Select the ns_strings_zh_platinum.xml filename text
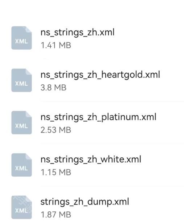The height and width of the screenshot is (224, 184). (x=99, y=117)
